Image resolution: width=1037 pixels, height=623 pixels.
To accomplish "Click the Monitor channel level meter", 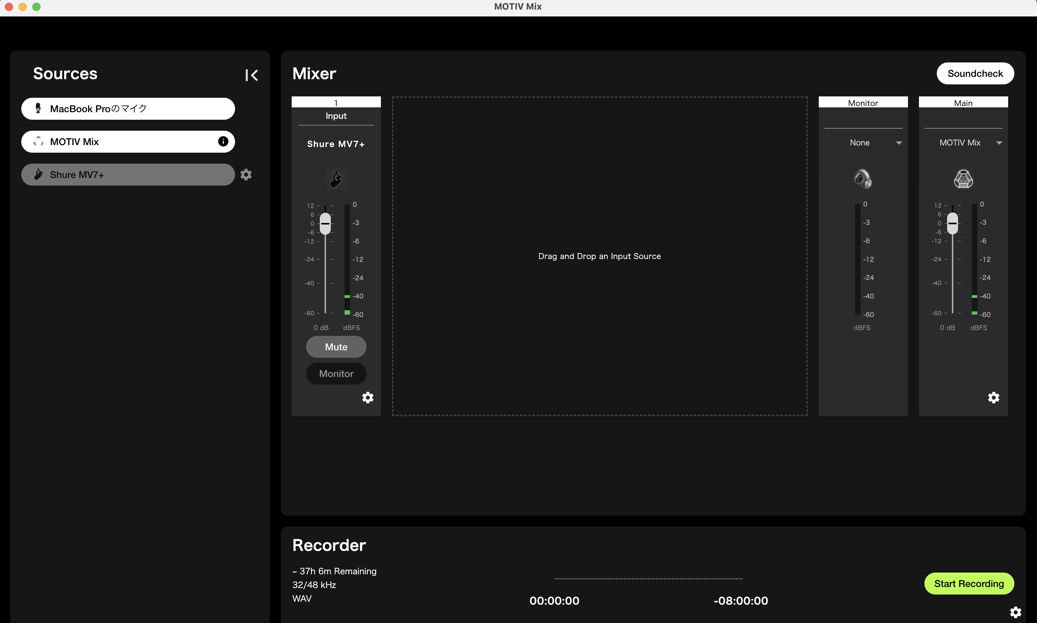I will (x=858, y=259).
